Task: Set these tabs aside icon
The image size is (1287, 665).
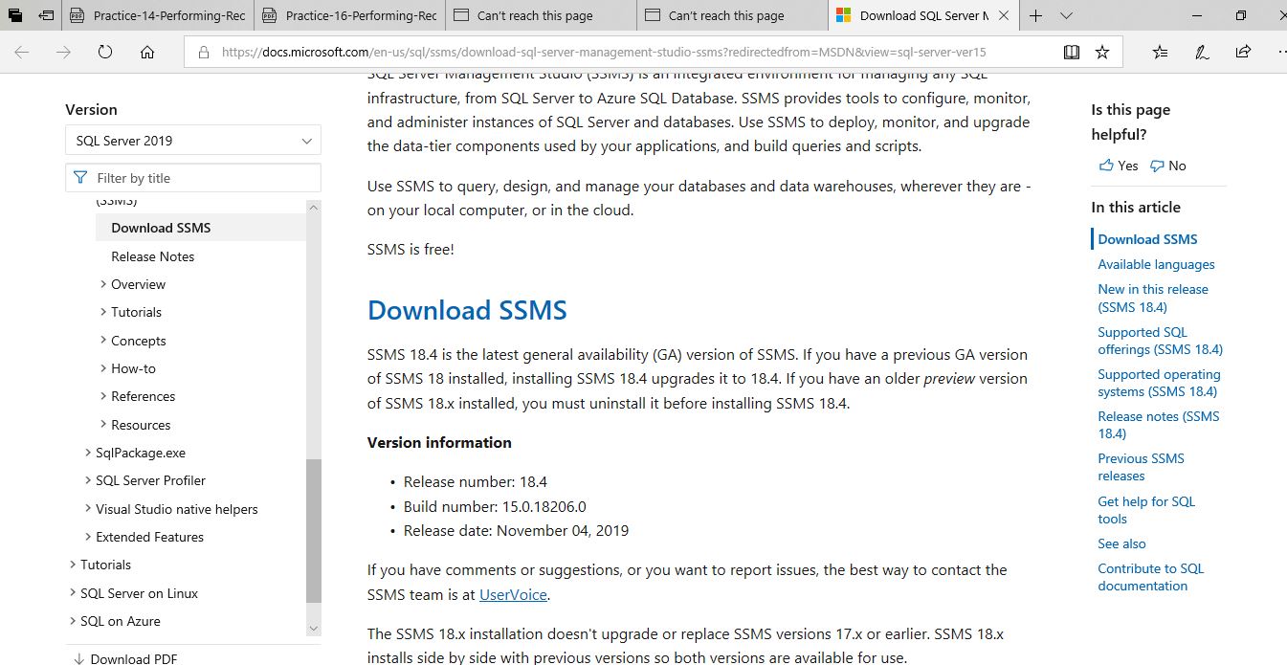Action: pyautogui.click(x=46, y=15)
